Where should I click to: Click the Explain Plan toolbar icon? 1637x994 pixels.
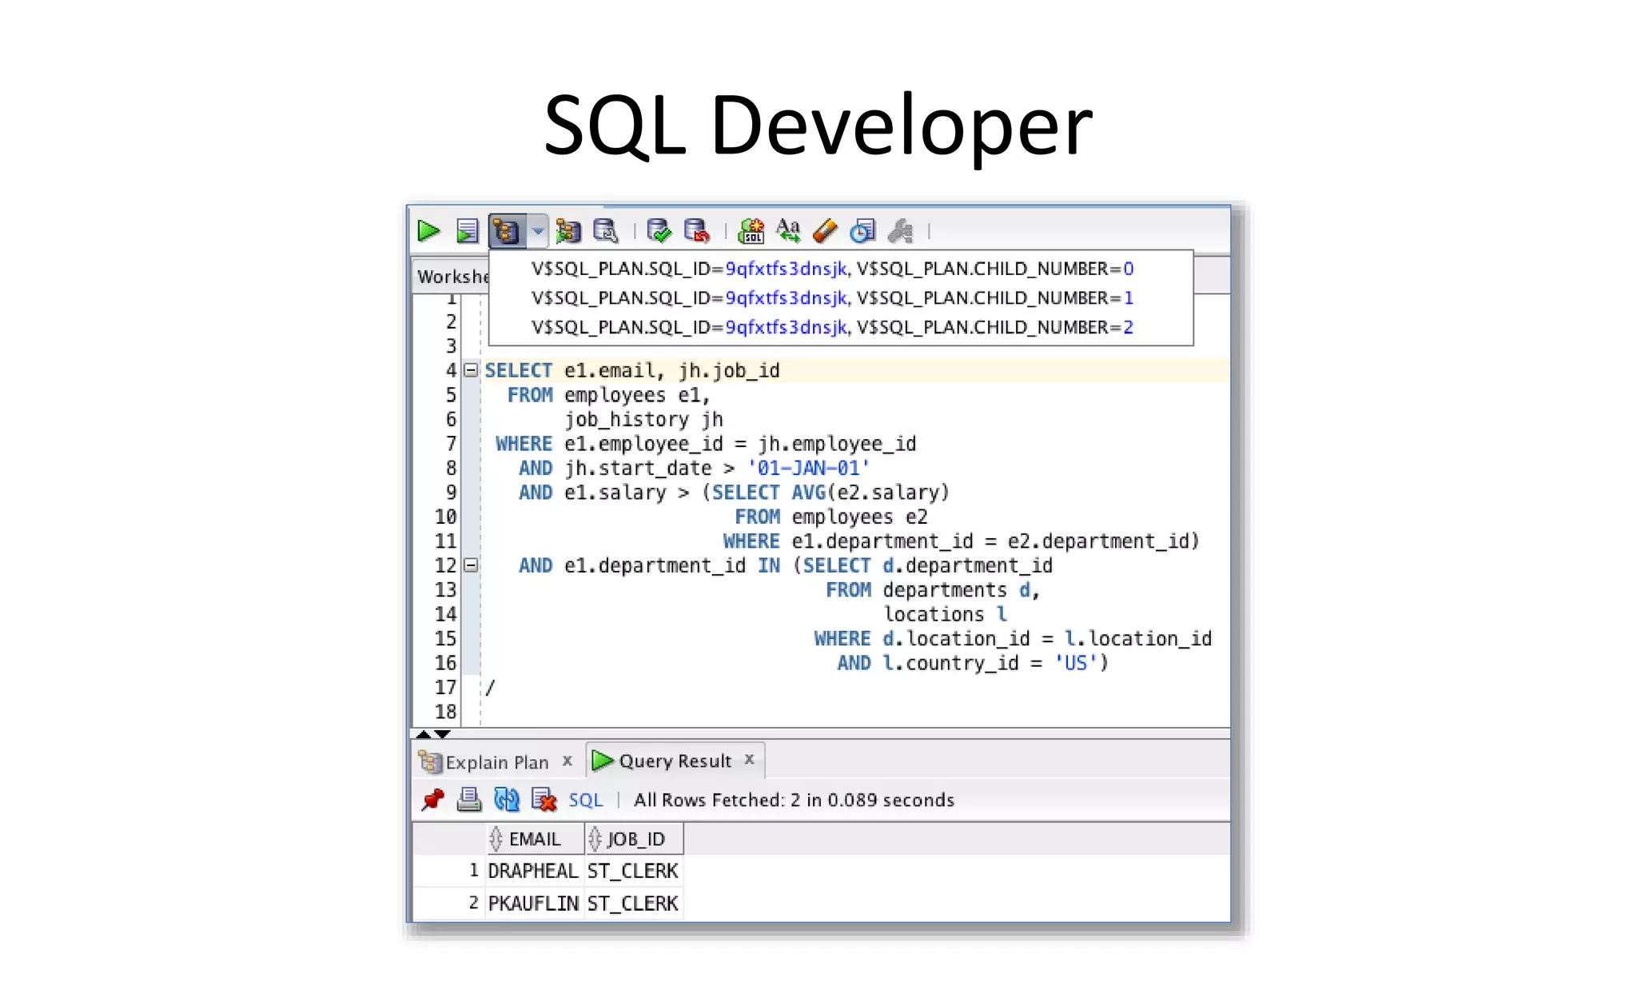tap(507, 232)
